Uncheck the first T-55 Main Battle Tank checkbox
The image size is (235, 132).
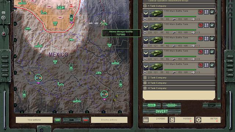tap(212, 12)
